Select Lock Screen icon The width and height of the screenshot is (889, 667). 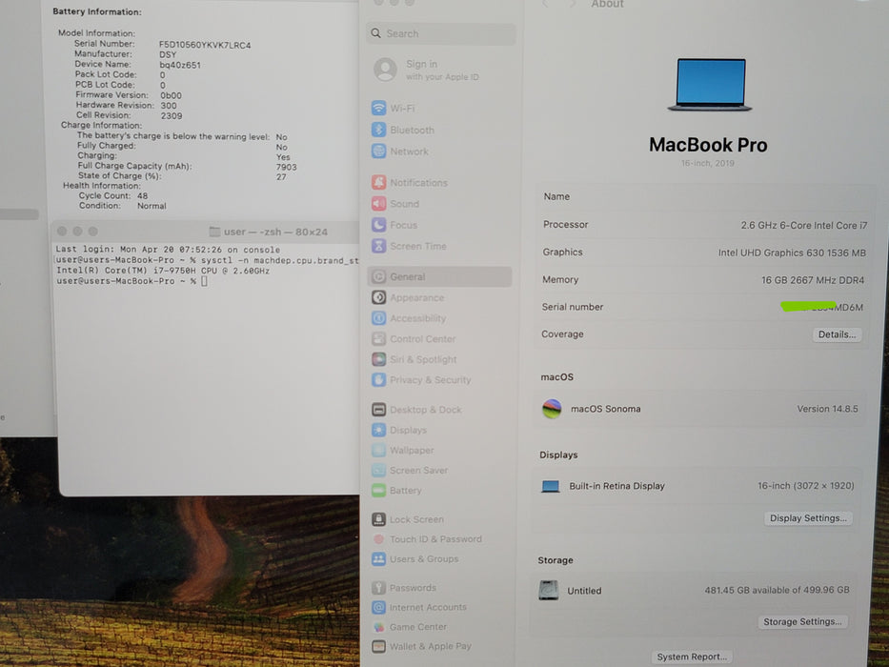[x=378, y=519]
